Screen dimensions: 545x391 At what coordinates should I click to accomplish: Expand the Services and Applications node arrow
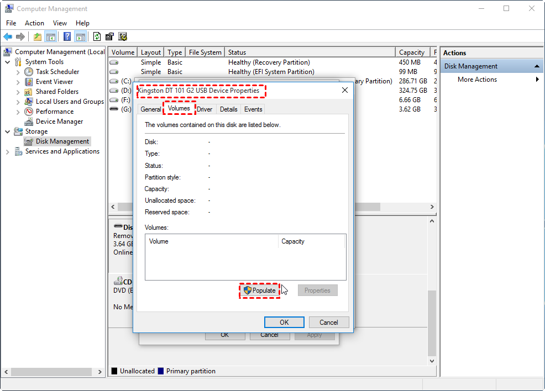(8, 152)
